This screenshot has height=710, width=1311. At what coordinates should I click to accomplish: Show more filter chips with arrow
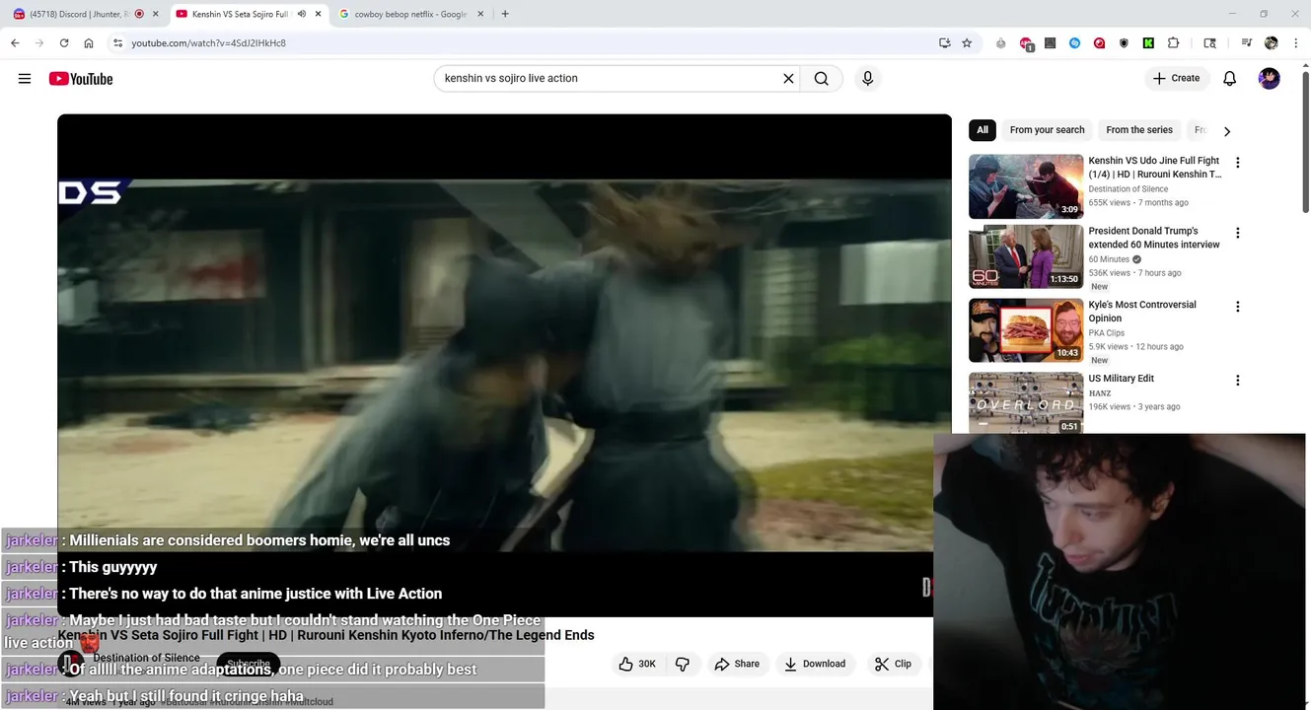[1227, 131]
